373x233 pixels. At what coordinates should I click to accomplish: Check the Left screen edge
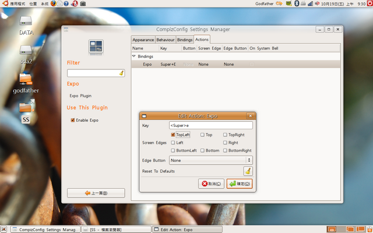pyautogui.click(x=173, y=143)
